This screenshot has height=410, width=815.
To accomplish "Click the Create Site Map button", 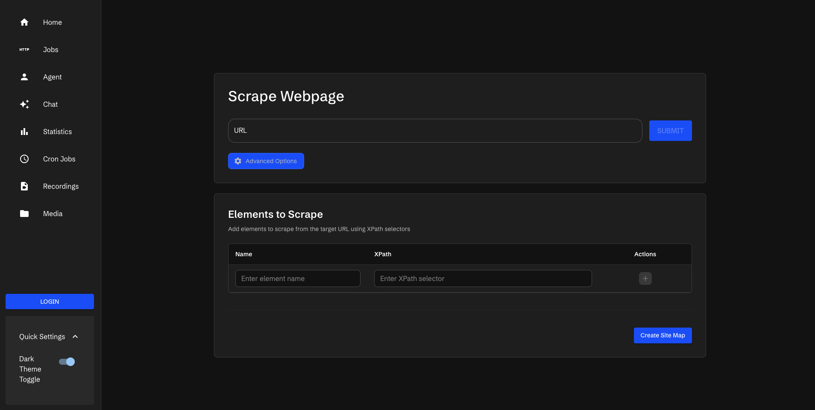I will pyautogui.click(x=663, y=335).
